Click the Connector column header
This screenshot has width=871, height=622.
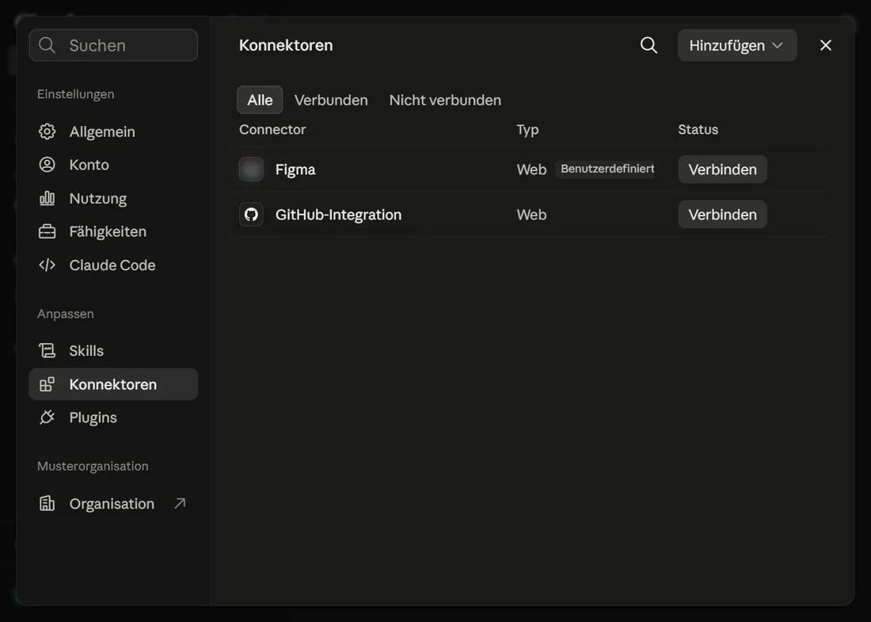272,129
